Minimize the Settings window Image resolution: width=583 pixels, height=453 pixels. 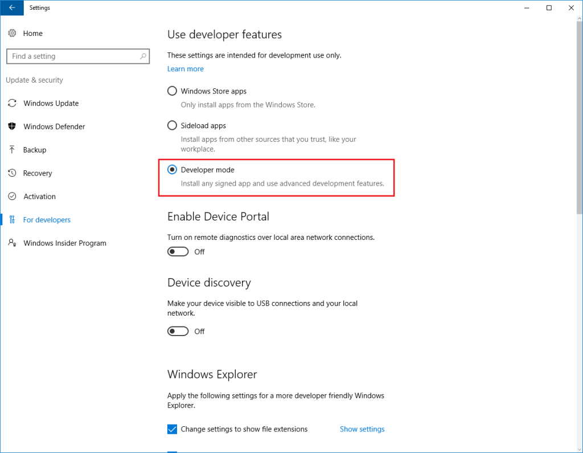point(527,8)
